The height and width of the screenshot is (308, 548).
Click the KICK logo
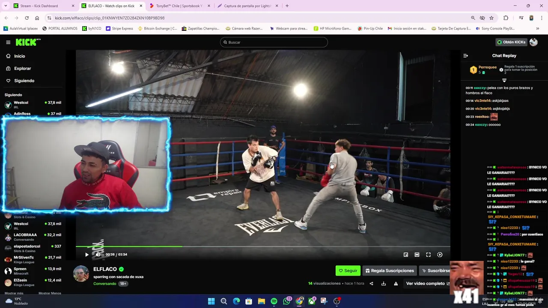coord(28,42)
